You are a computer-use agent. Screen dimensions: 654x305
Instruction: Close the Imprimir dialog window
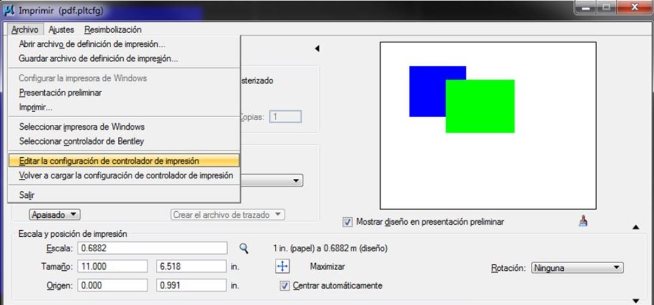(634, 7)
